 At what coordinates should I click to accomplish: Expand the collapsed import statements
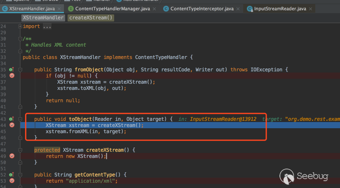20,26
